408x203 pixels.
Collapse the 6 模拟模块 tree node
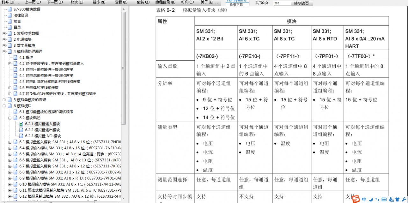click(x=4, y=106)
